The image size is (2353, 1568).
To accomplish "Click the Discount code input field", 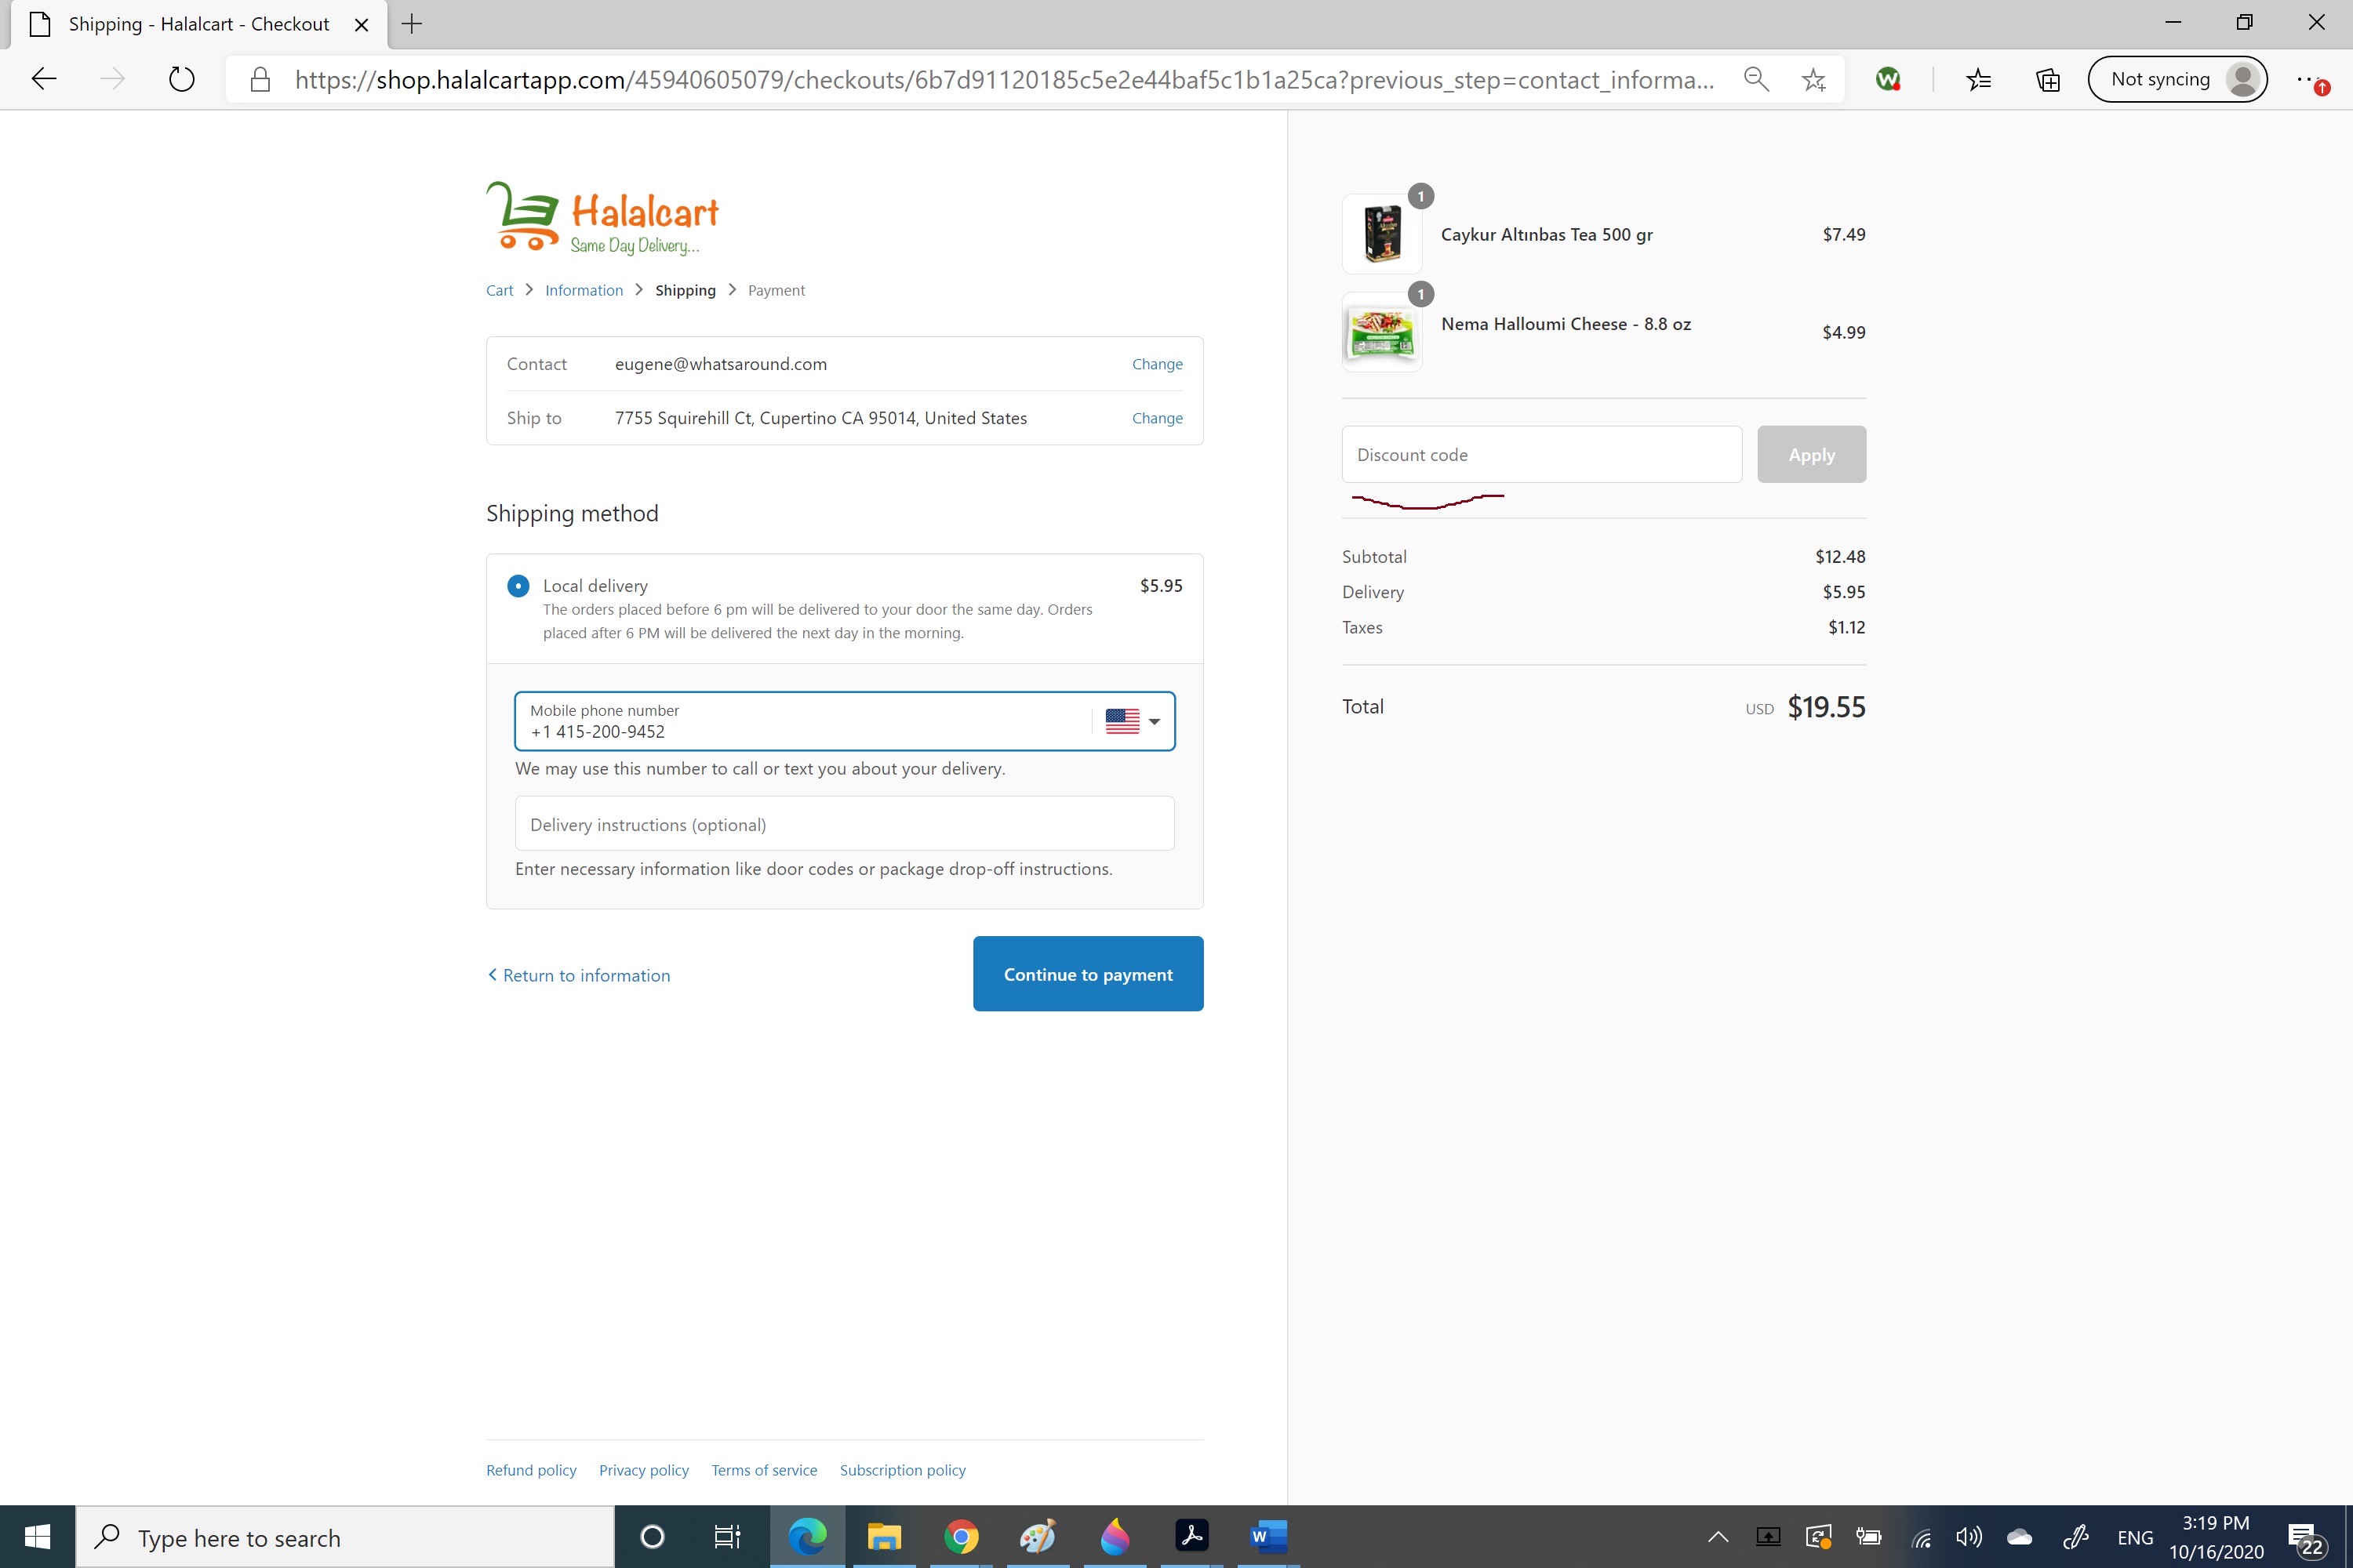I will (x=1540, y=455).
